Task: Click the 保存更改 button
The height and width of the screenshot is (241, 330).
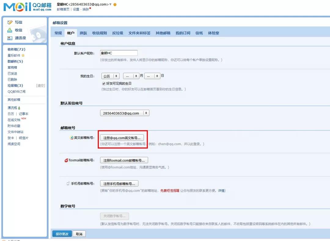Action: click(x=62, y=234)
